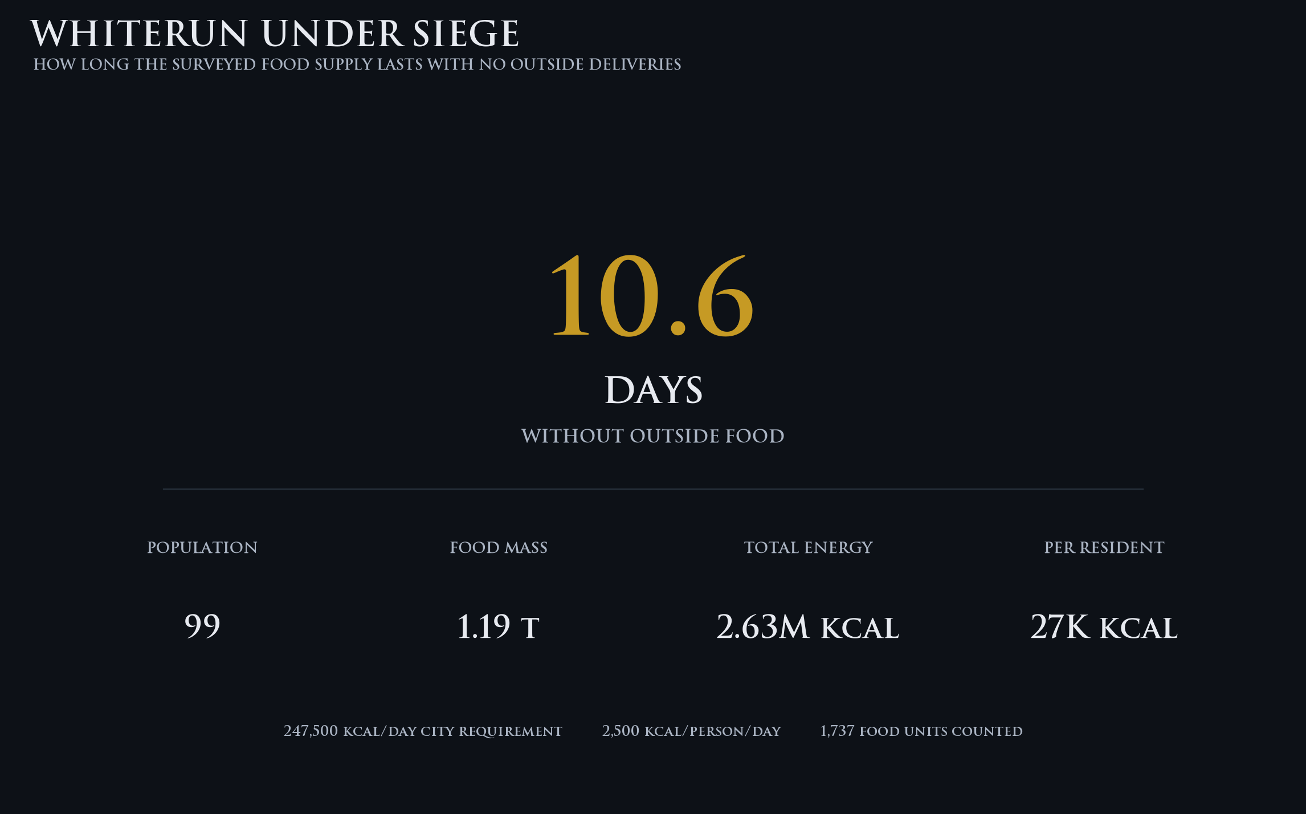The width and height of the screenshot is (1306, 814).
Task: Select the 27K kcal per resident value
Action: tap(1104, 626)
